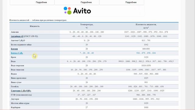This screenshot has height=110, width=195.
Task: Select the Вода тяжелая cell
Action: click(x=34, y=70)
